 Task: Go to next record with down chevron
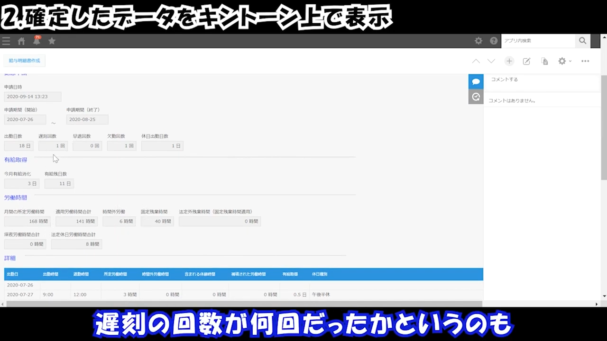coord(491,61)
